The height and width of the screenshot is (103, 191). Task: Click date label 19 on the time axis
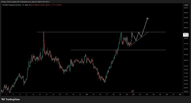pyautogui.click(x=120, y=94)
